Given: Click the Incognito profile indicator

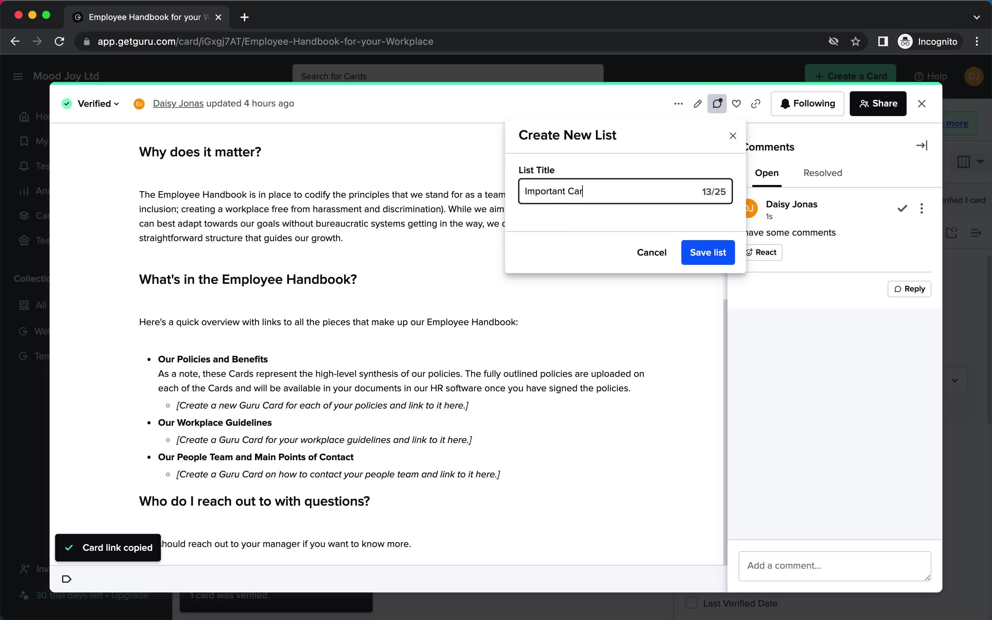Looking at the screenshot, I should (929, 41).
